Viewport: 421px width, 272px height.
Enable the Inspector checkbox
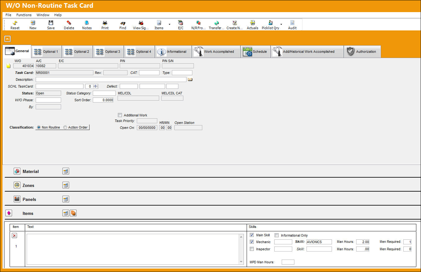pyautogui.click(x=252, y=249)
